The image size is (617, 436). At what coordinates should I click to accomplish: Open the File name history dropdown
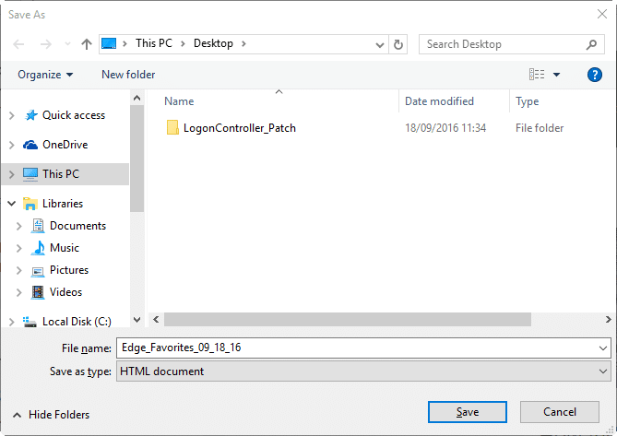603,348
